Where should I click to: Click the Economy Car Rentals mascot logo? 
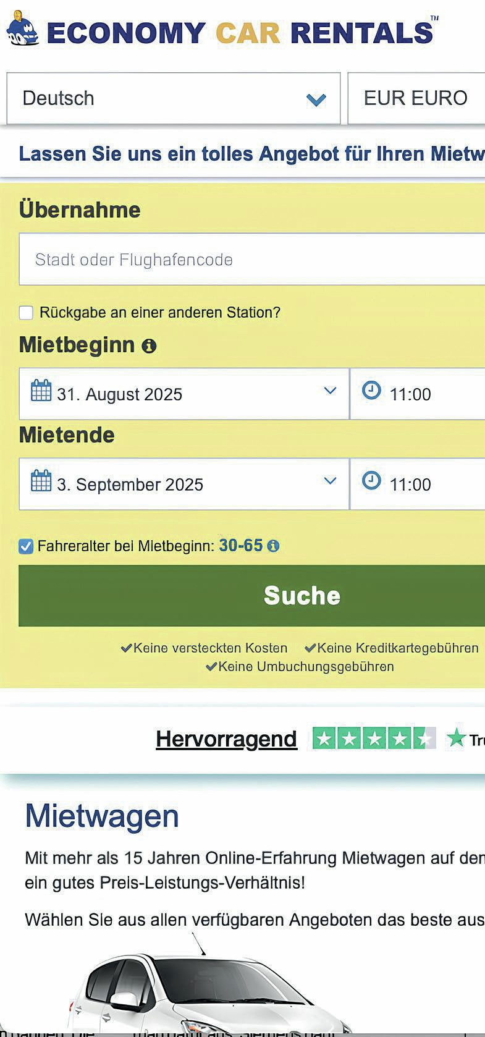[22, 28]
